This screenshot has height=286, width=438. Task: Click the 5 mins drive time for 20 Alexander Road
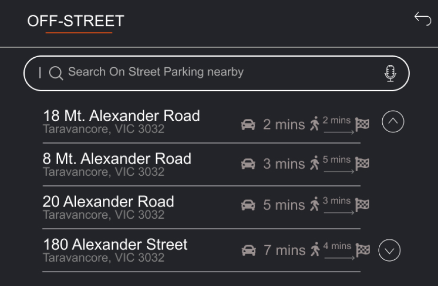pyautogui.click(x=284, y=205)
